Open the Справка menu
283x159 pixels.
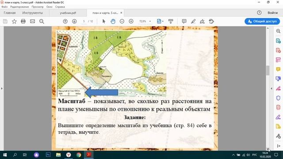60,7
